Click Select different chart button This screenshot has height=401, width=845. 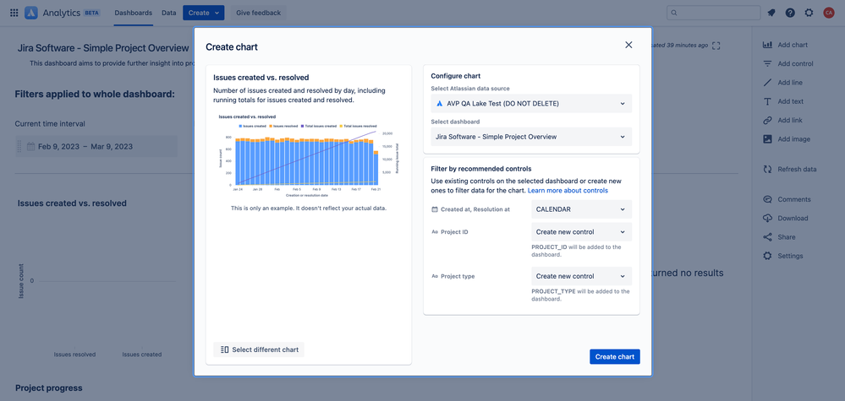click(259, 350)
